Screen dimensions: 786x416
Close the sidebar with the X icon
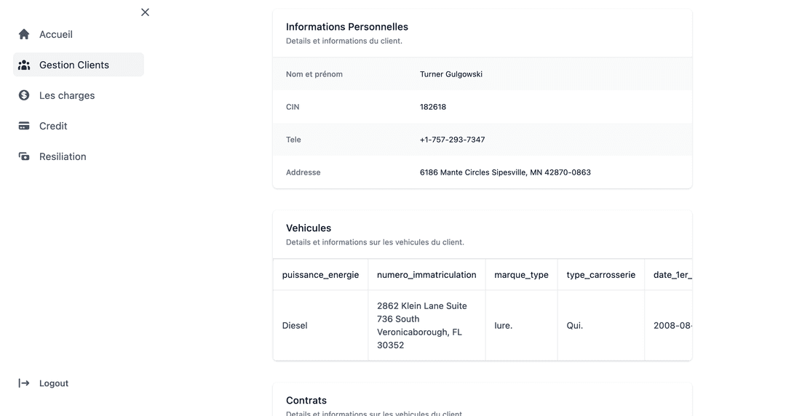pyautogui.click(x=145, y=12)
